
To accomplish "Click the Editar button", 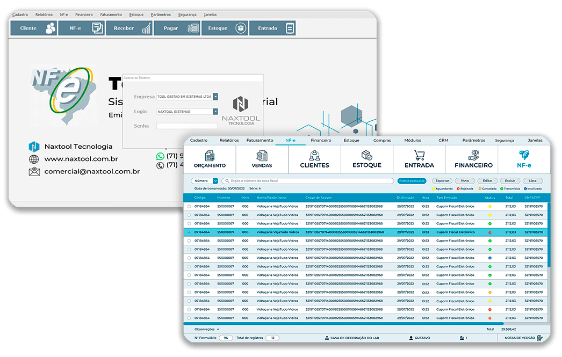I will [487, 181].
